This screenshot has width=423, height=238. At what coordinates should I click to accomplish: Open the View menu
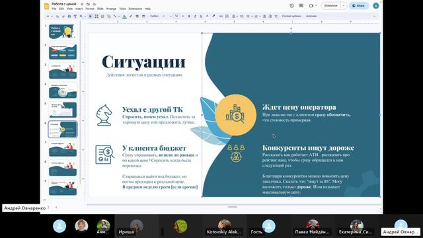pyautogui.click(x=69, y=9)
